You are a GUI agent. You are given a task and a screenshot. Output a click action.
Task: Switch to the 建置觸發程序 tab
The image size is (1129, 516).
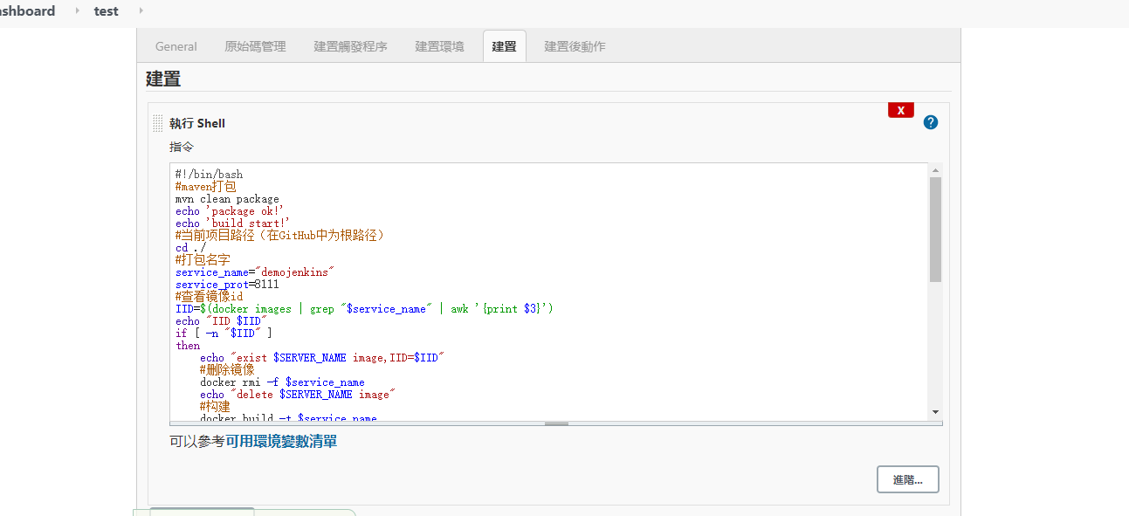pos(351,46)
